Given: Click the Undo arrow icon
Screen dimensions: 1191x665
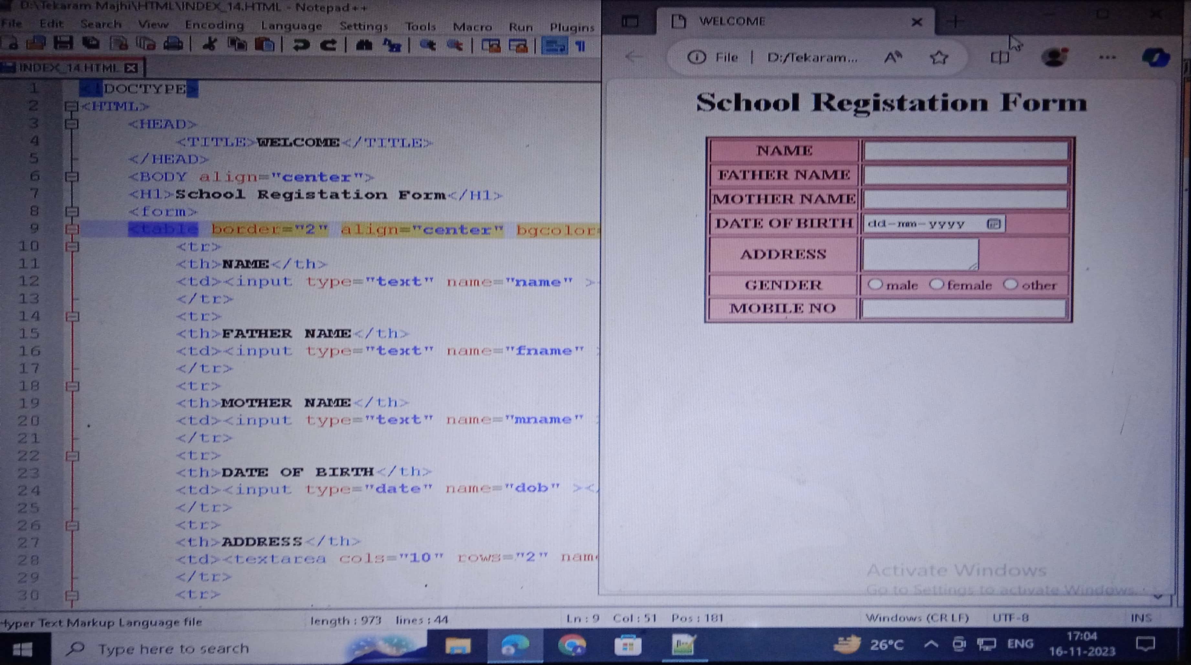Looking at the screenshot, I should (301, 45).
